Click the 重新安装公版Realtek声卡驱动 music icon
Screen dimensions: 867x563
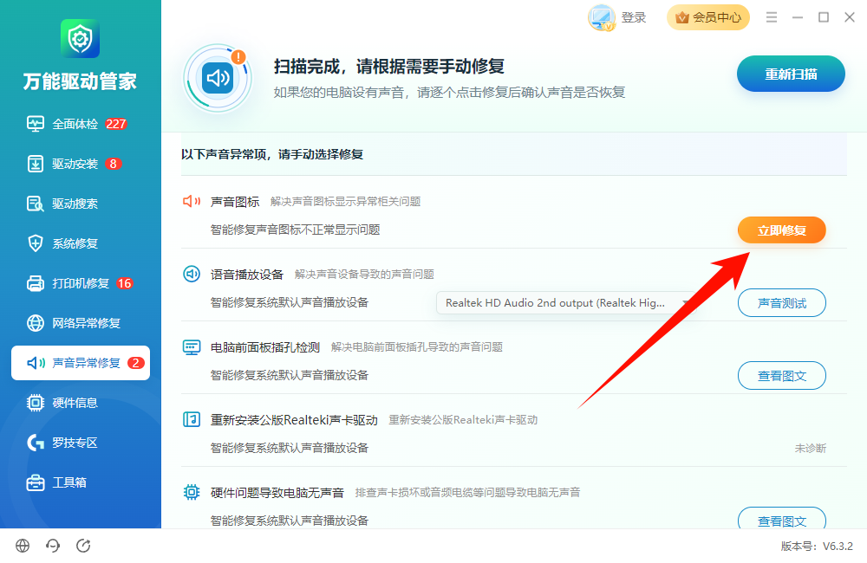(x=192, y=419)
